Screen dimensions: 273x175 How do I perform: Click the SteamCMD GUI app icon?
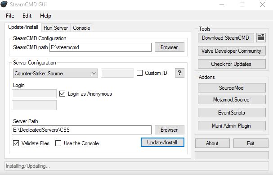(x=4, y=4)
